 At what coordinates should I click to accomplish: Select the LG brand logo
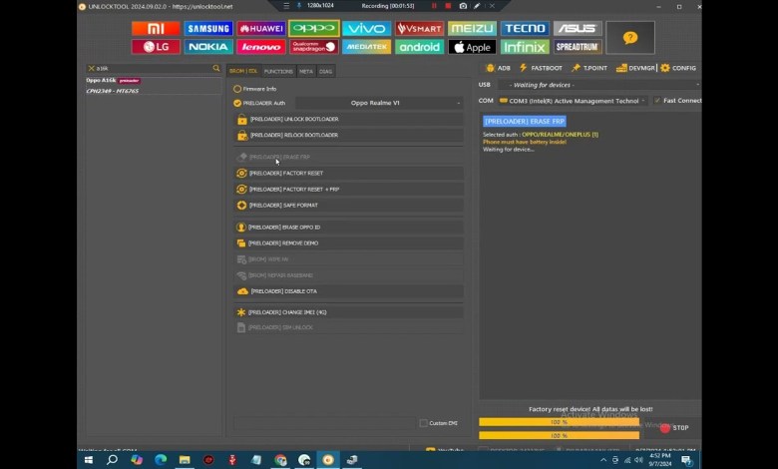tap(156, 47)
